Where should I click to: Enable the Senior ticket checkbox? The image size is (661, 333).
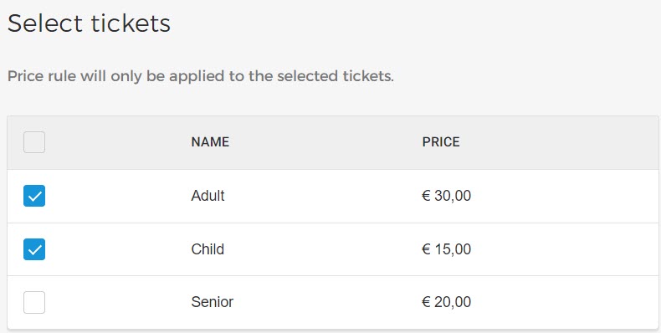(x=34, y=302)
